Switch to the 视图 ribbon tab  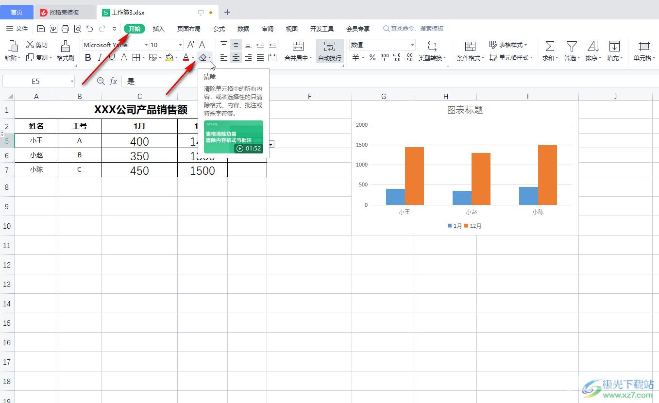[x=292, y=29]
